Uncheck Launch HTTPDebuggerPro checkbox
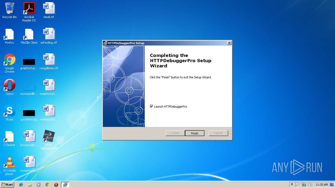The image size is (335, 188). pos(152,106)
